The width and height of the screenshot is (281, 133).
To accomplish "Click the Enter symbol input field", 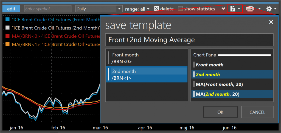I will coord(48,8).
